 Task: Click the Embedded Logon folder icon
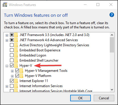click(16, 55)
